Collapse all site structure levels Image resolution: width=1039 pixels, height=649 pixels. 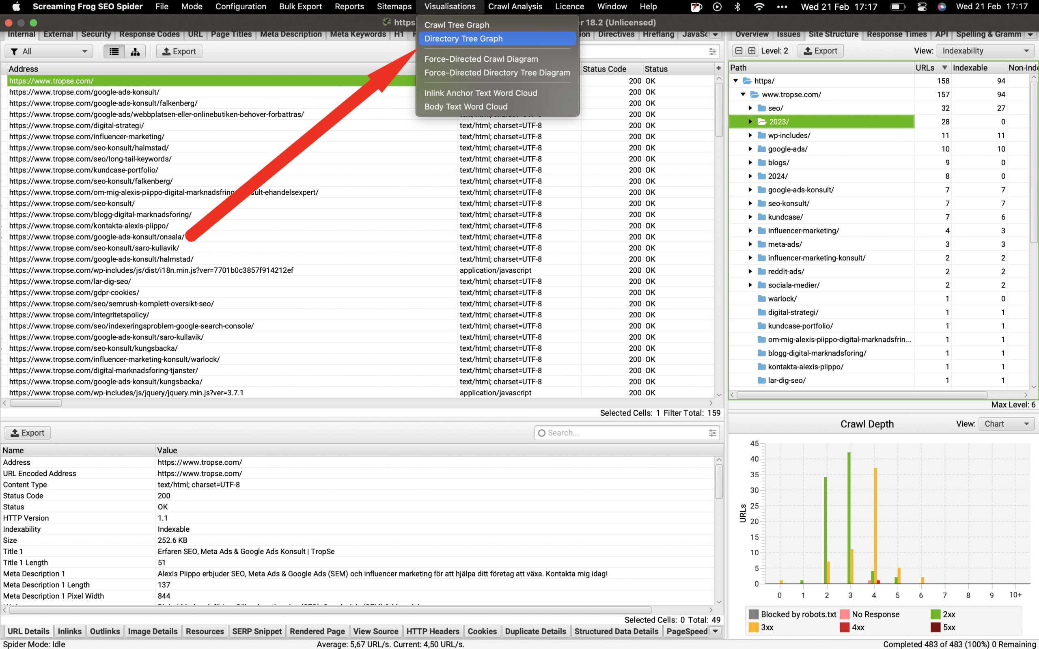[x=739, y=51]
